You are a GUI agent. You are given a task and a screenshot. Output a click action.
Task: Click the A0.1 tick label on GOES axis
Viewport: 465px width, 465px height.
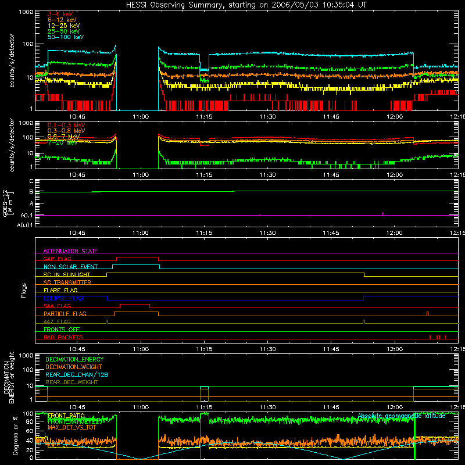pyautogui.click(x=27, y=215)
